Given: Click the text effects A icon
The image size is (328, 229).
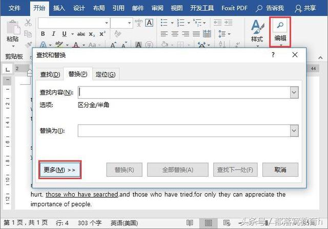Looking at the screenshot, I should click(43, 45).
